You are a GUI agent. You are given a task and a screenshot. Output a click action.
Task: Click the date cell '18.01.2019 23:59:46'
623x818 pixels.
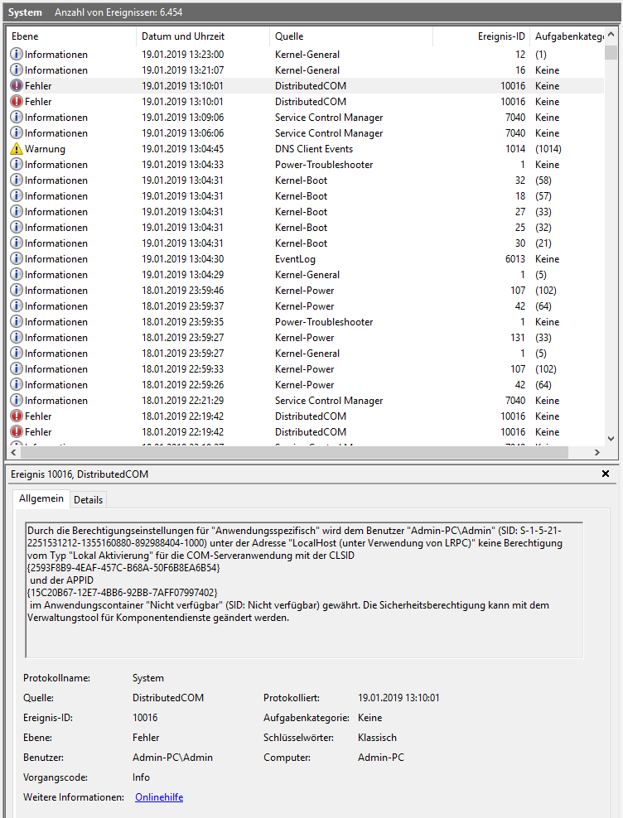tap(183, 290)
